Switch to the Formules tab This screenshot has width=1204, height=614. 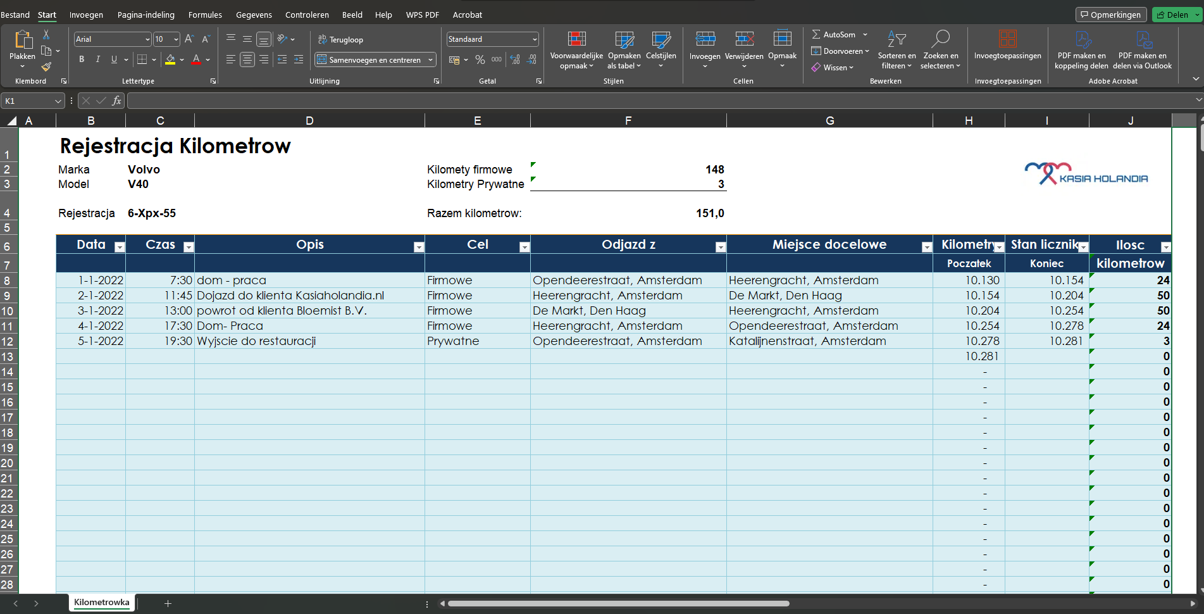(x=205, y=15)
